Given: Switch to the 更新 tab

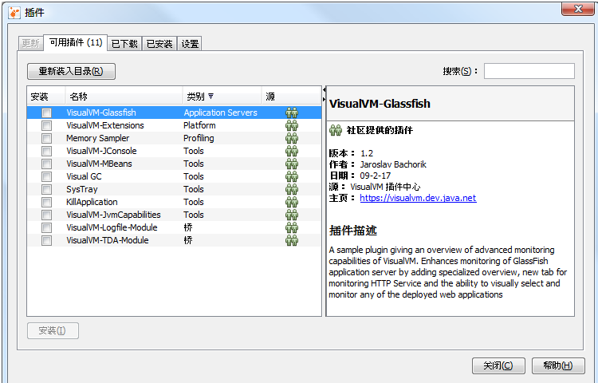Looking at the screenshot, I should (31, 44).
